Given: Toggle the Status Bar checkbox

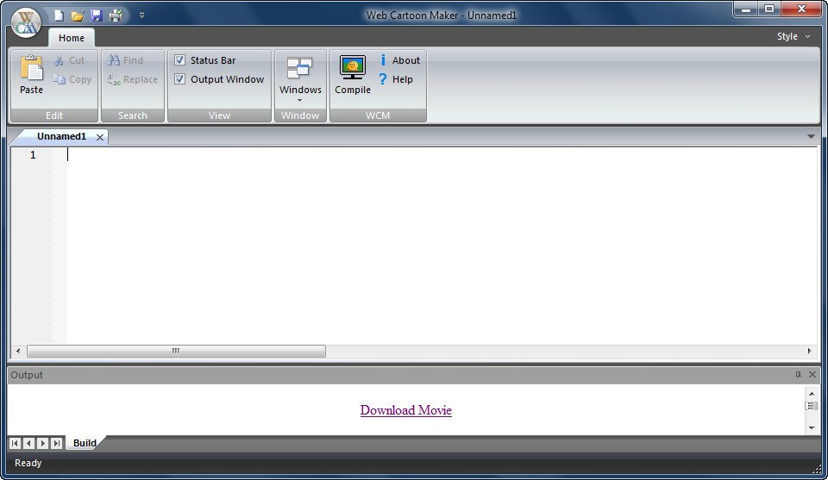Looking at the screenshot, I should click(180, 60).
